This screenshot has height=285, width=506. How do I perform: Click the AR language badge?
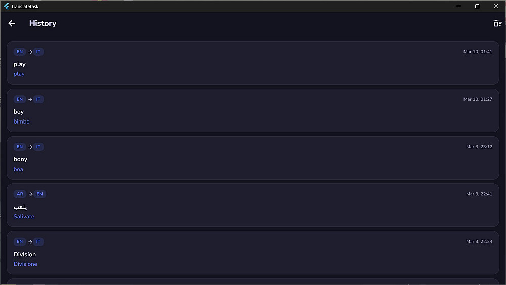[20, 194]
